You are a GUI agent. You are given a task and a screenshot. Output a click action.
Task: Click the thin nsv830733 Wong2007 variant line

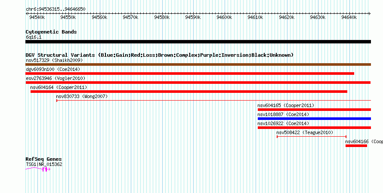[x=214, y=100]
